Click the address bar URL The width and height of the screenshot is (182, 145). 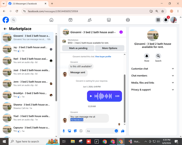click(x=53, y=11)
